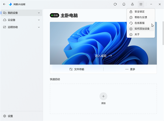Click the plus icon under quick launch
The image size is (164, 121).
click(x=103, y=96)
